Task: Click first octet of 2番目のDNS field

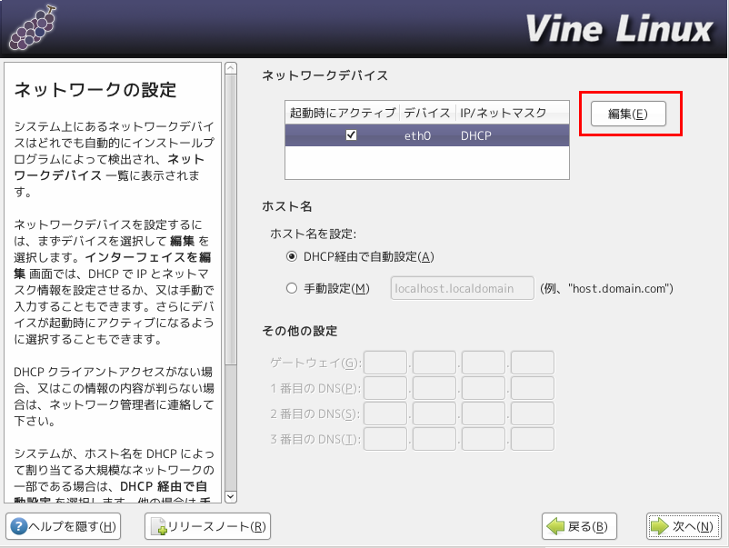Action: [x=385, y=413]
